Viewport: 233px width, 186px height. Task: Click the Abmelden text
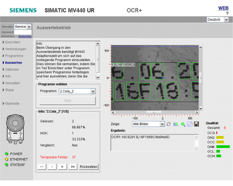pos(8,36)
